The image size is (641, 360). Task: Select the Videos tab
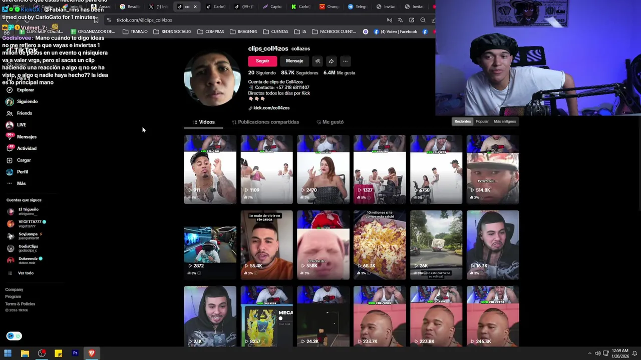(x=204, y=122)
